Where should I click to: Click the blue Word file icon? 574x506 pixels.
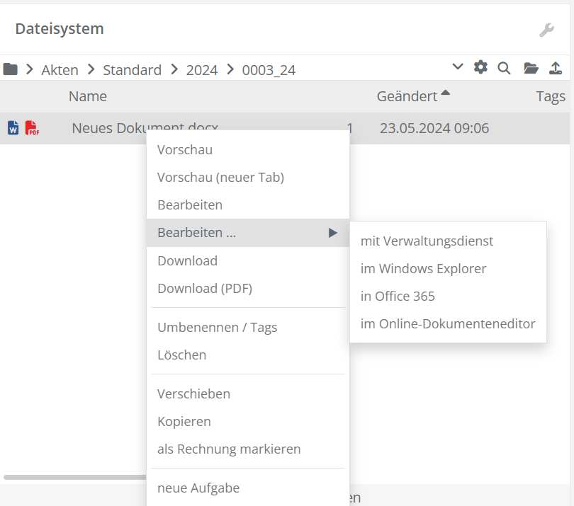tap(13, 128)
